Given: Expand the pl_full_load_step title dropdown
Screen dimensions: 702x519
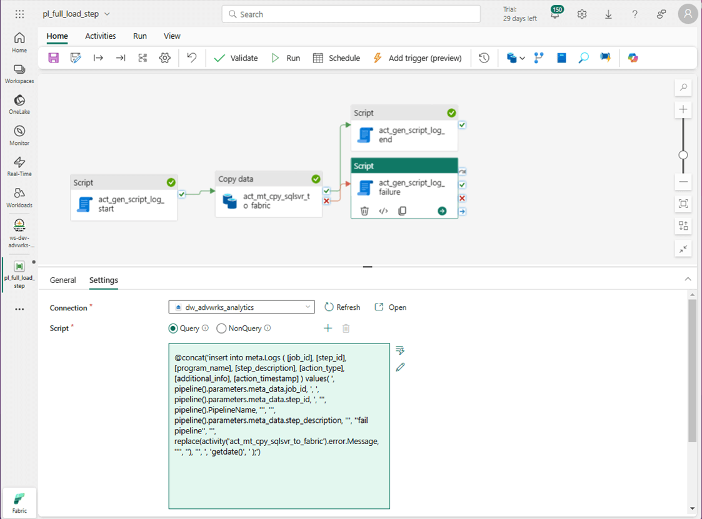Looking at the screenshot, I should pos(107,14).
